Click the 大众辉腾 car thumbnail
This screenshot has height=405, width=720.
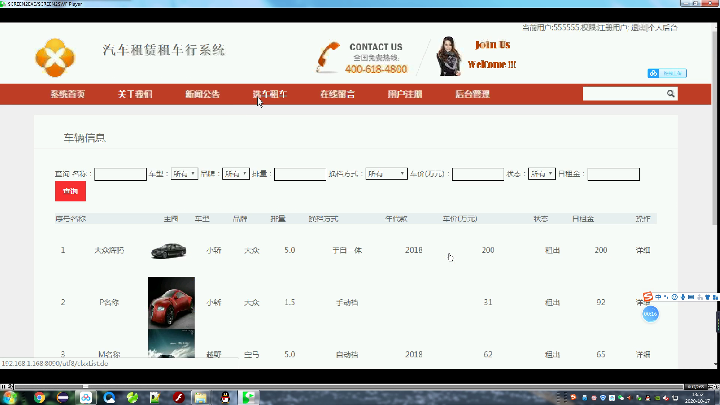click(x=168, y=250)
